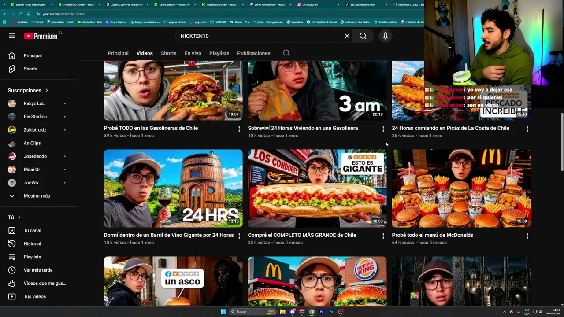This screenshot has width=564, height=317.
Task: Open options menu for Gasolineras de Chile video
Action: (x=239, y=129)
